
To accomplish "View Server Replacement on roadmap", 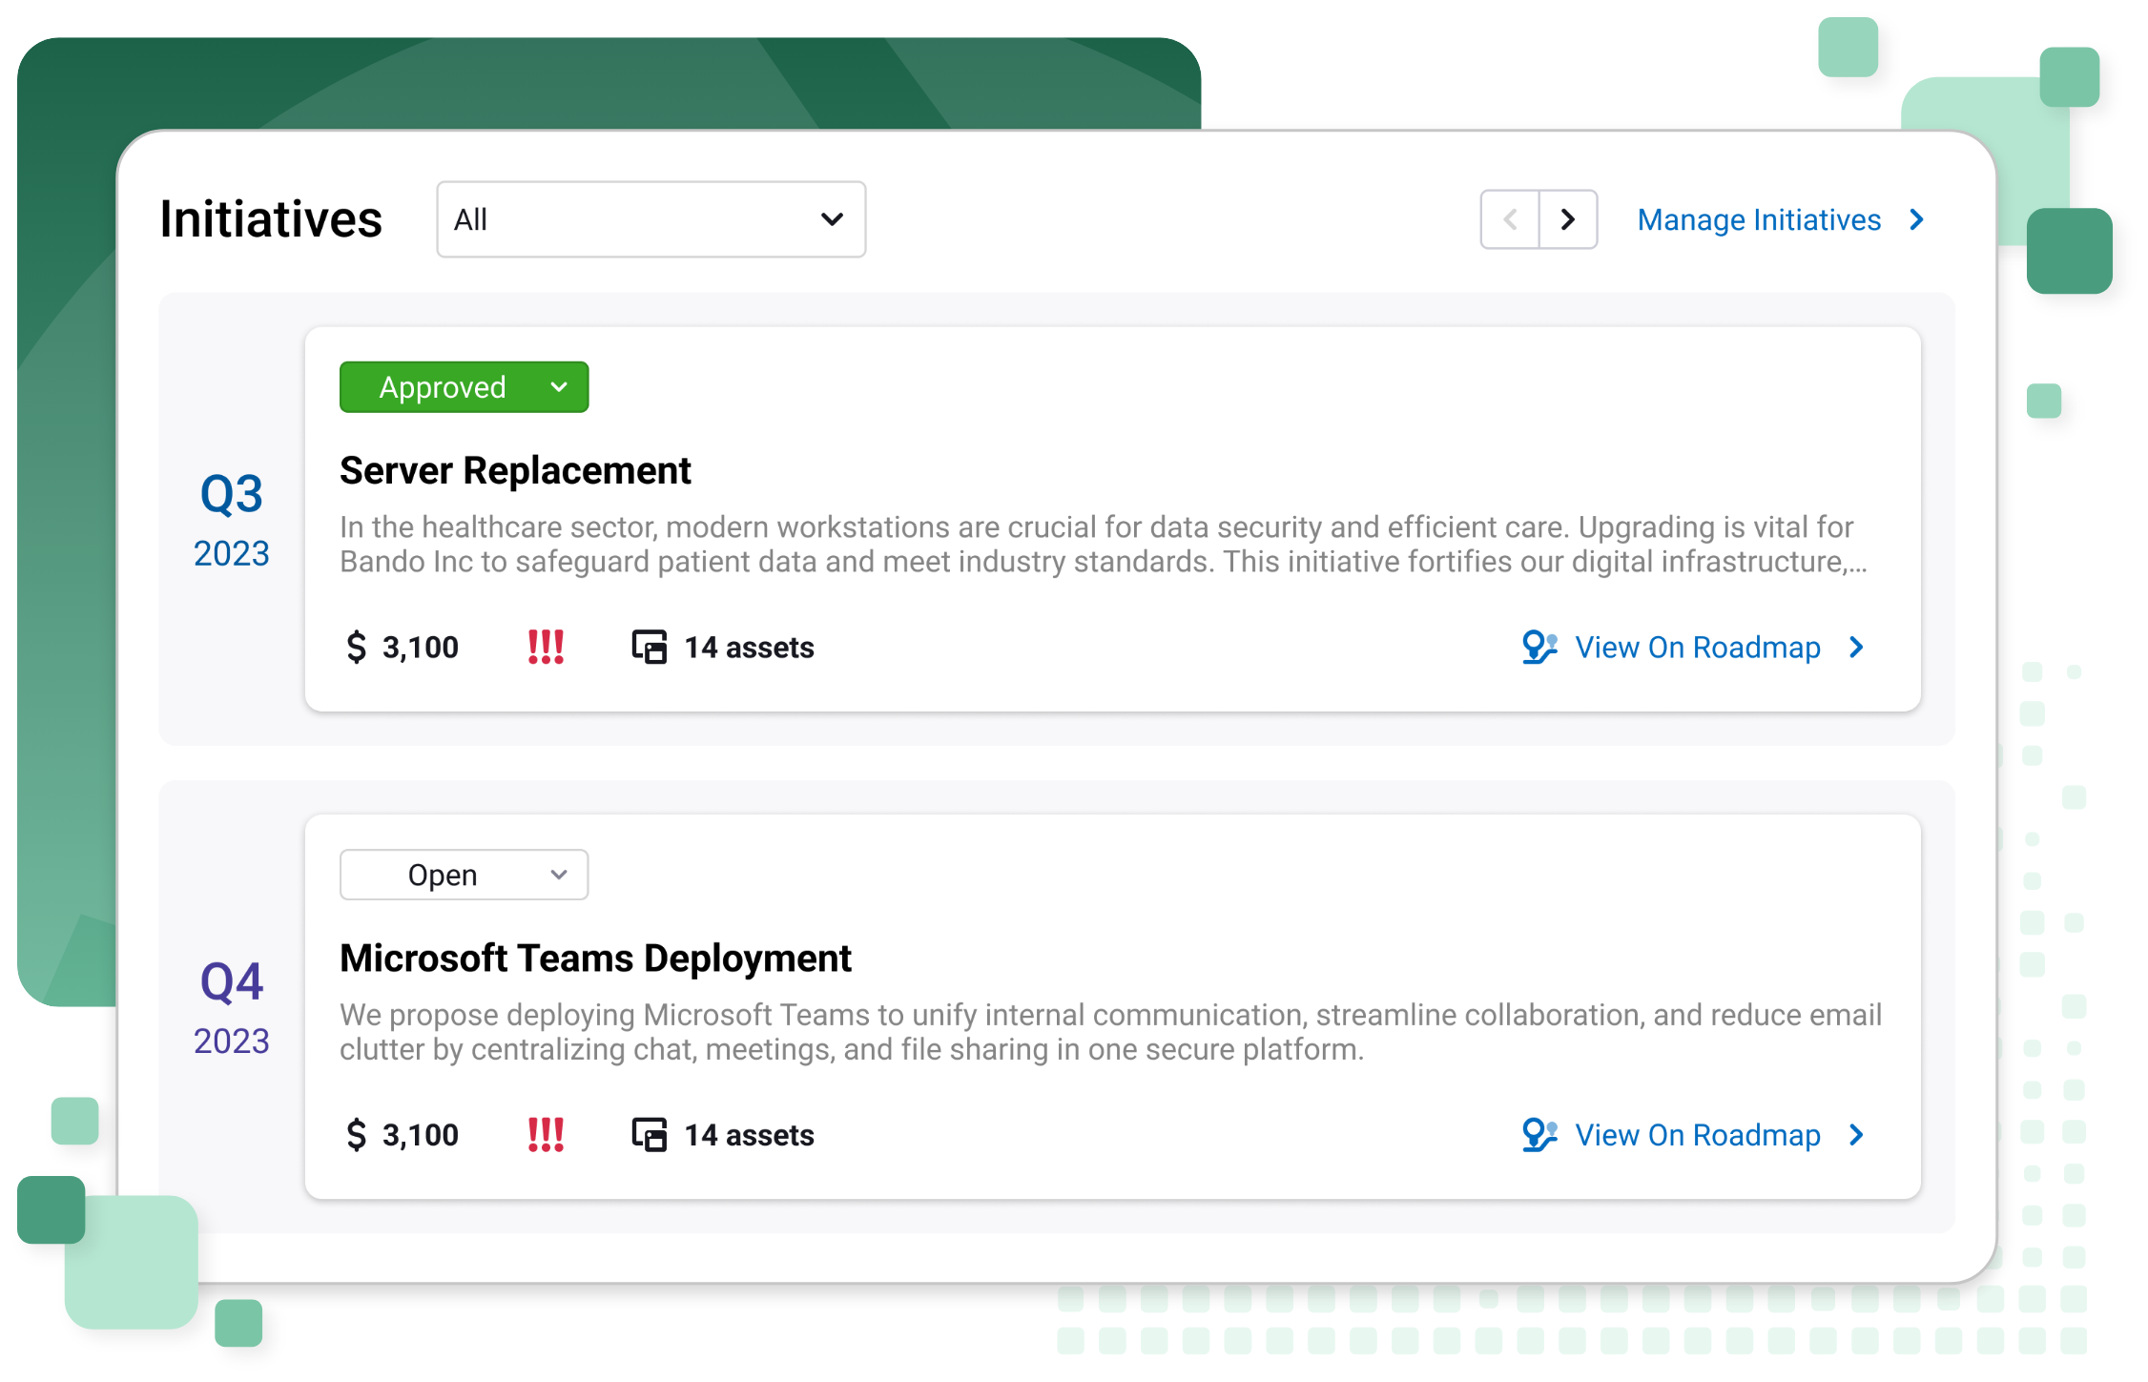I will [x=1697, y=647].
